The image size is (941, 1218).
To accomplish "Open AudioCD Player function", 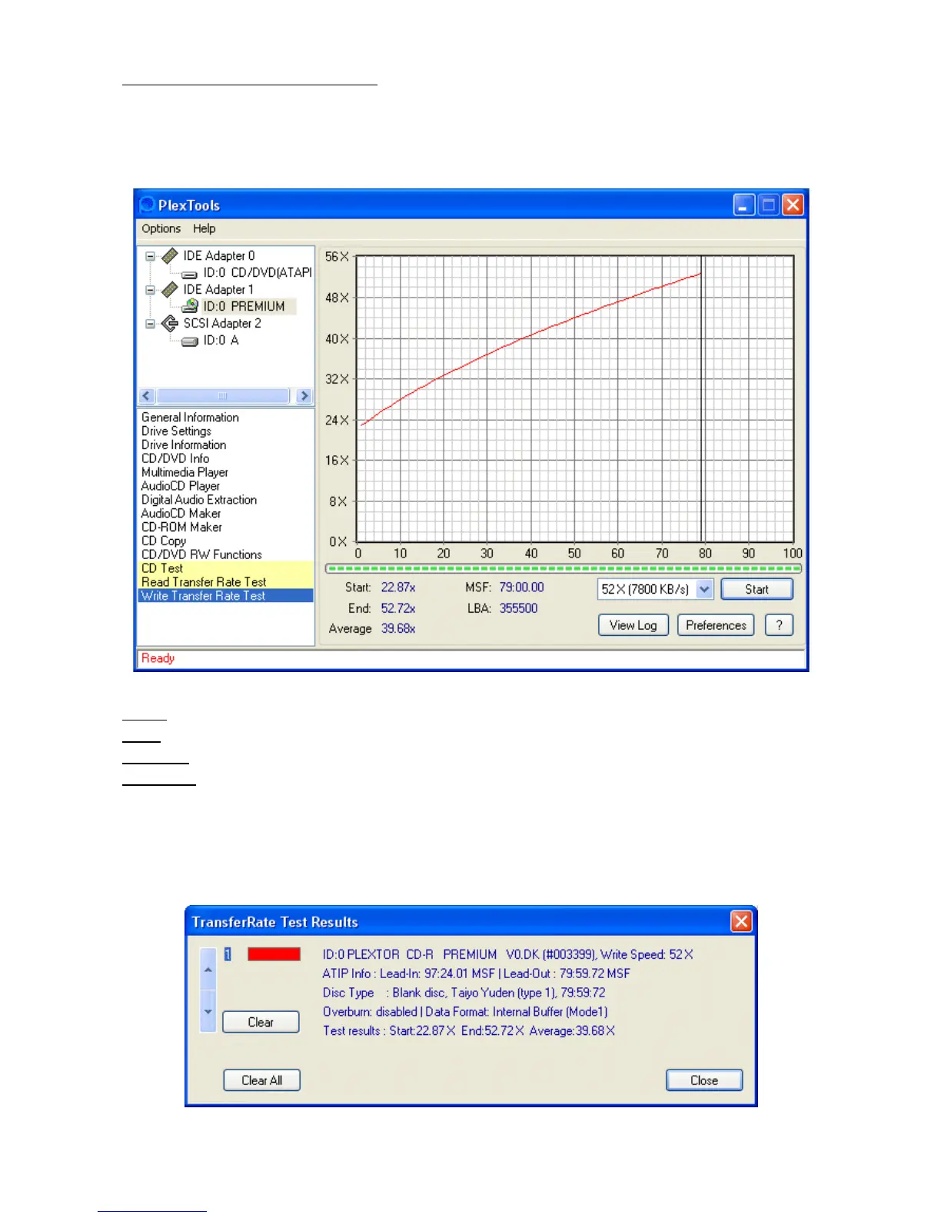I will 181,486.
